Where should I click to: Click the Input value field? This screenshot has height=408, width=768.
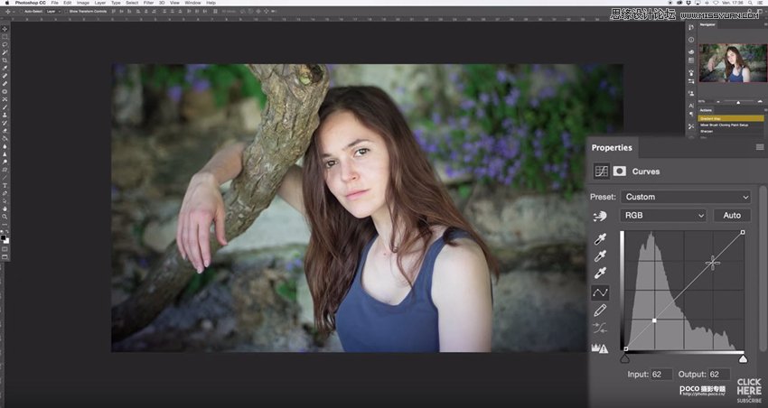pos(661,374)
